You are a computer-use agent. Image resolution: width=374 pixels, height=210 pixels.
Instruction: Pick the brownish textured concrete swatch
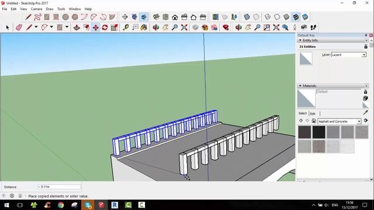coord(318,146)
